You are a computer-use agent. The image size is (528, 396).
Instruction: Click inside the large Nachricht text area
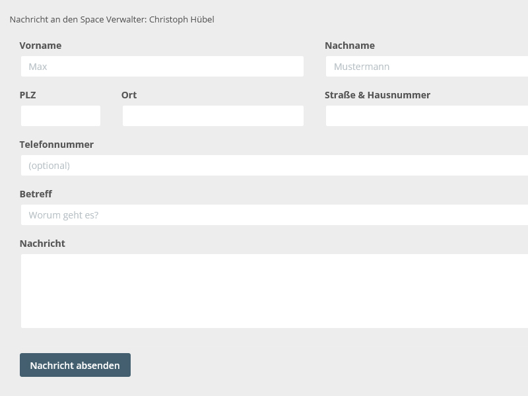[x=274, y=291]
